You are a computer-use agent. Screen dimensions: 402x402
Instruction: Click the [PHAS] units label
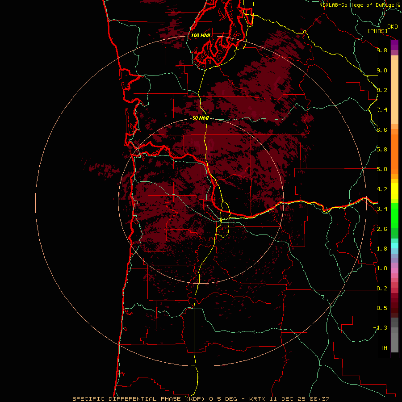click(x=377, y=31)
